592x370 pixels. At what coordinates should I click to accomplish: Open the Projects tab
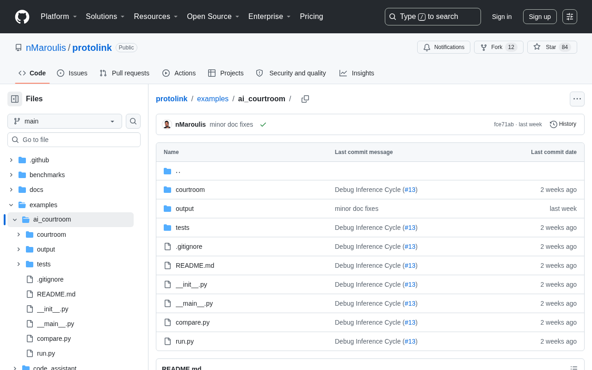click(226, 73)
